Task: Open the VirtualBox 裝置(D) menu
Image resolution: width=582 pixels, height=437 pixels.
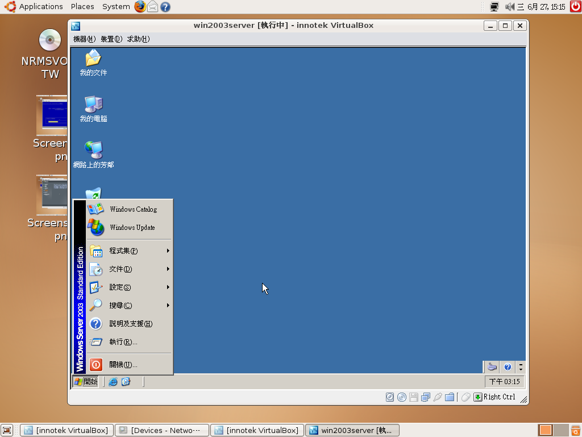Action: click(111, 39)
